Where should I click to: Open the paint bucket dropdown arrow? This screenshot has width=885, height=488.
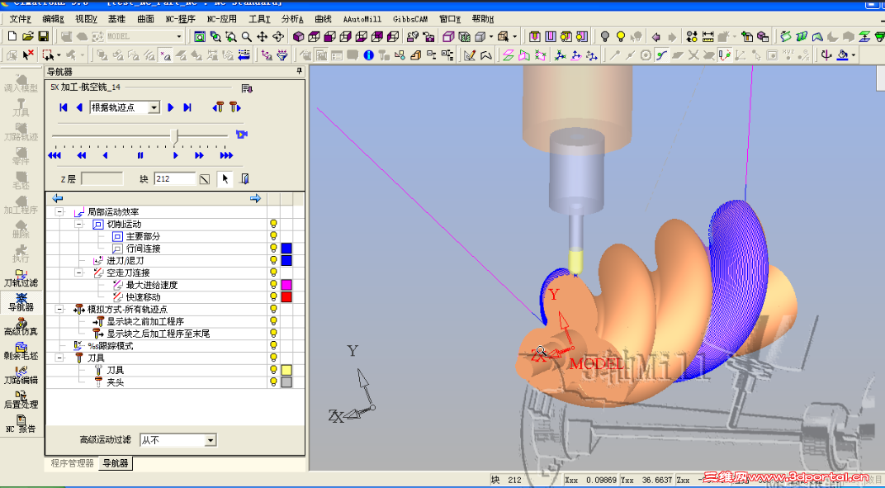coord(854,55)
